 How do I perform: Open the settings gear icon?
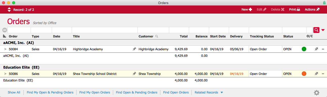(x=317, y=92)
